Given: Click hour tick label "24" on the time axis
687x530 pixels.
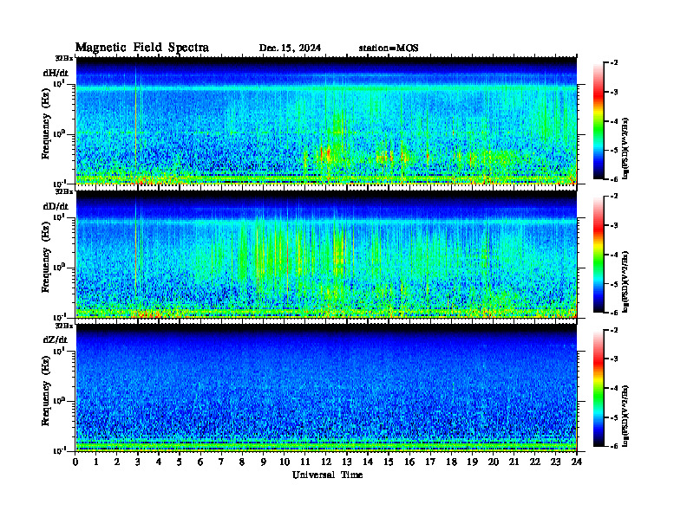Looking at the screenshot, I should point(577,462).
